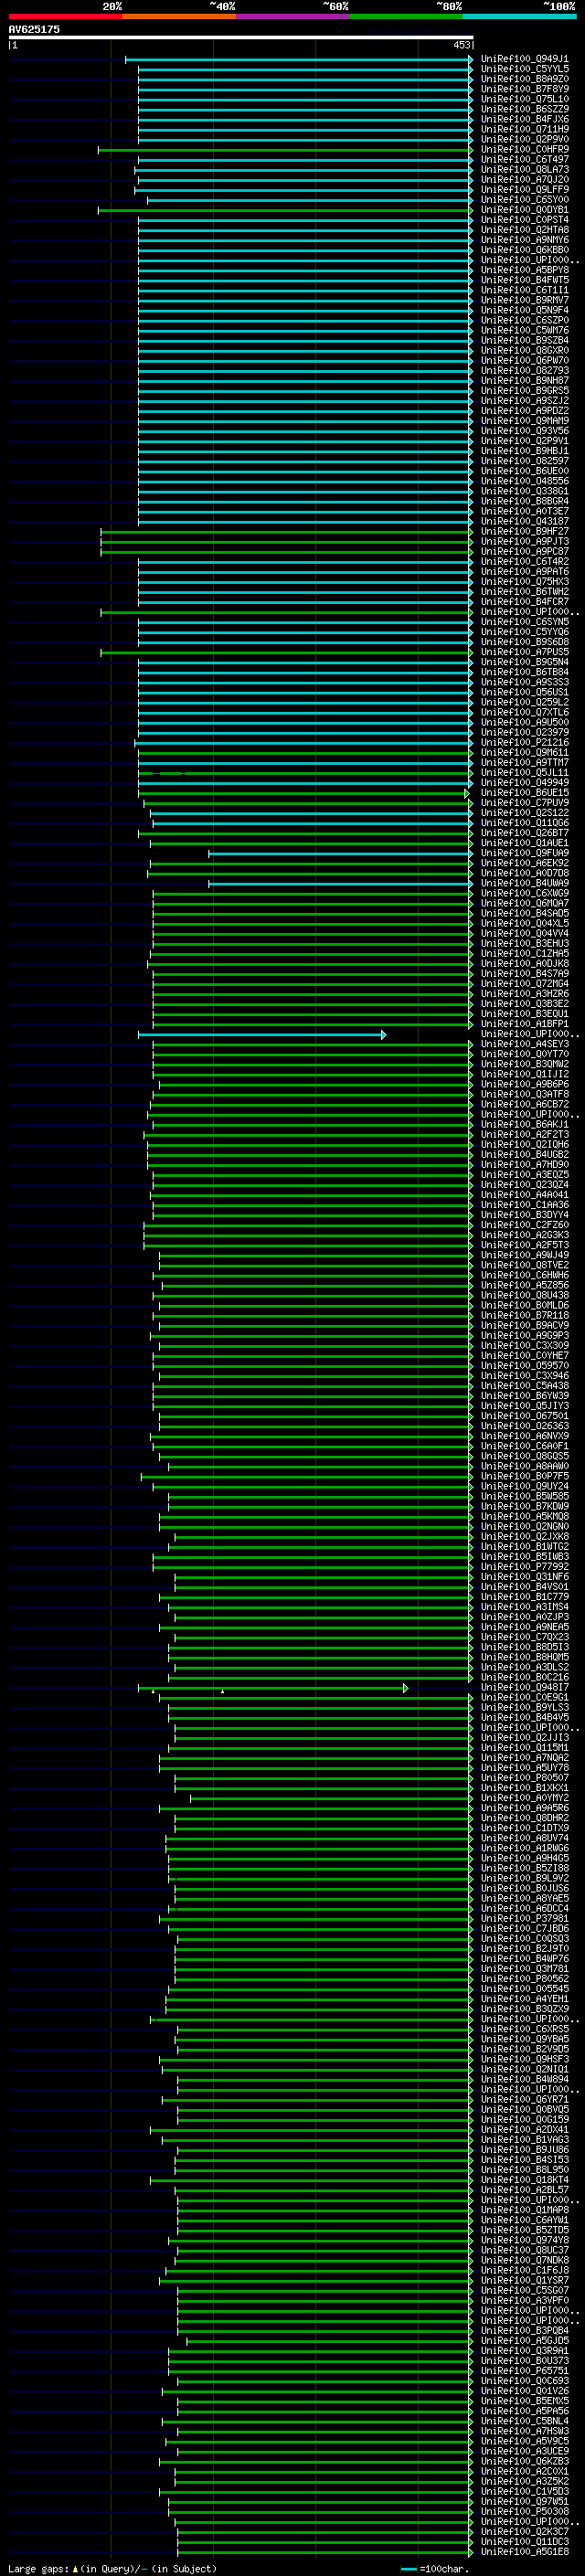Screen dimensions: 585x2576
Task: Select hit label UniRef100_Q2S122
Action: pos(525,813)
